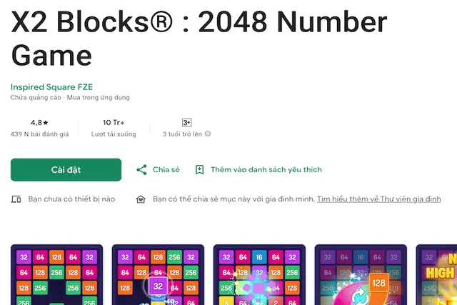Viewport: 457px width, 305px height.
Task: Click the family library house icon
Action: click(x=141, y=199)
